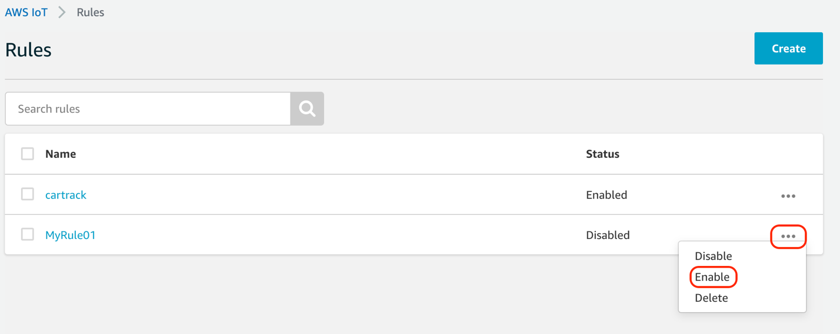Viewport: 840px width, 334px height.
Task: Go to AWS IoT via breadcrumb
Action: [26, 12]
